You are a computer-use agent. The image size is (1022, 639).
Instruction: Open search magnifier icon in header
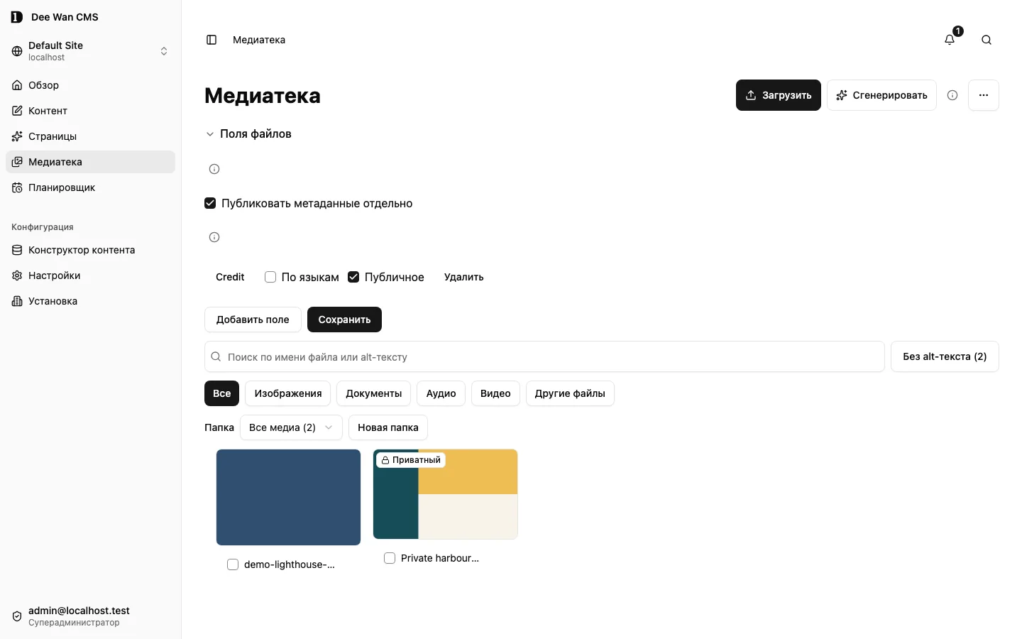(987, 40)
